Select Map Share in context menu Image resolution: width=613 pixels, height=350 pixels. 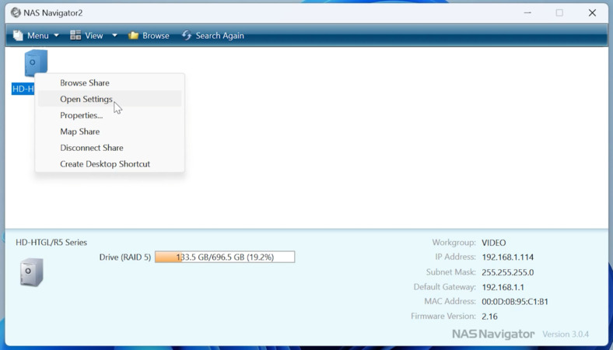[x=110, y=131]
